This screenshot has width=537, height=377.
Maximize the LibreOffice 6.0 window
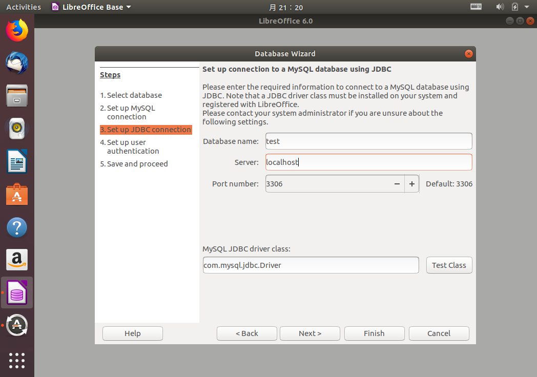[x=520, y=21]
